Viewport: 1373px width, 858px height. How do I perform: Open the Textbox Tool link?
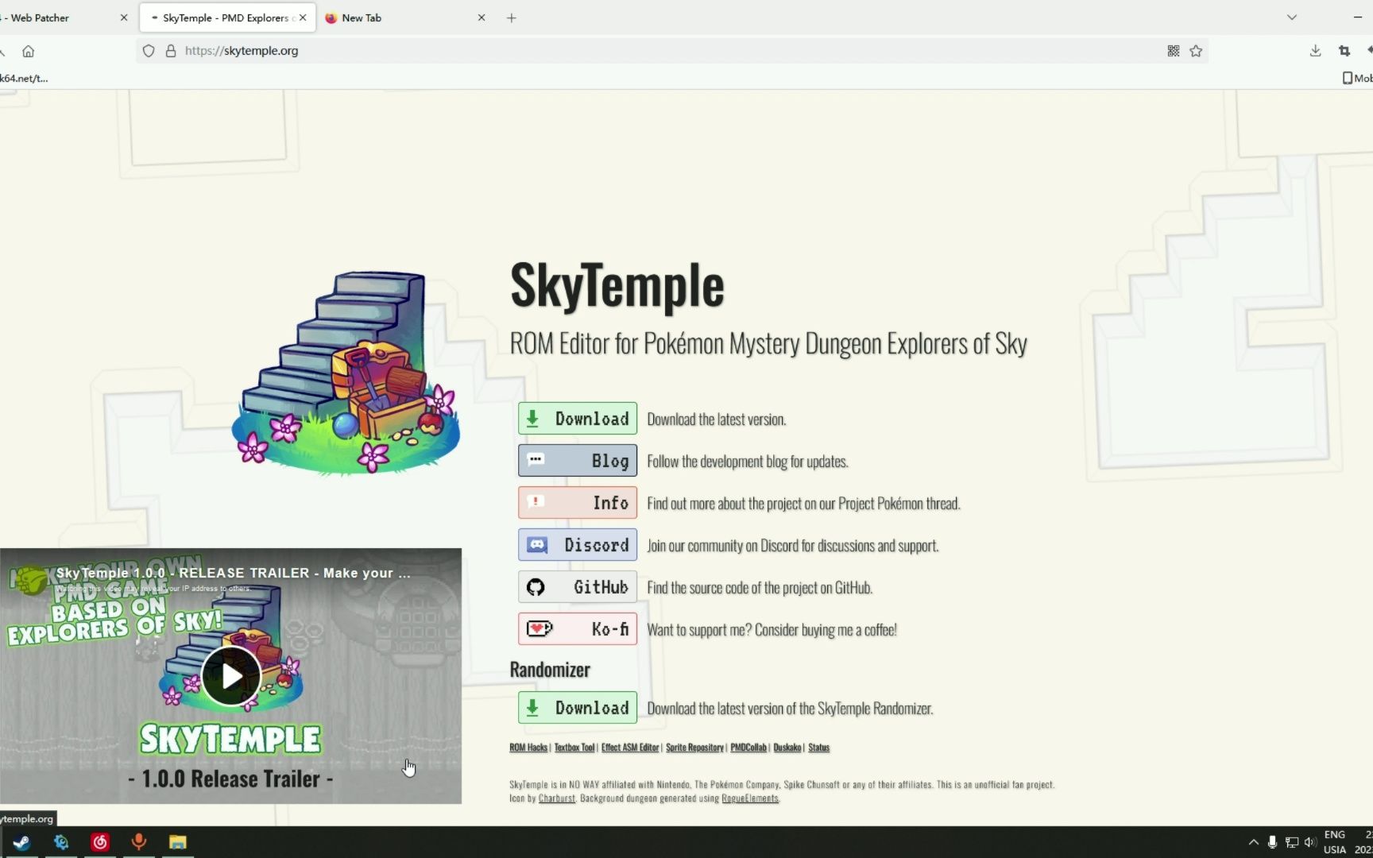pos(574,748)
